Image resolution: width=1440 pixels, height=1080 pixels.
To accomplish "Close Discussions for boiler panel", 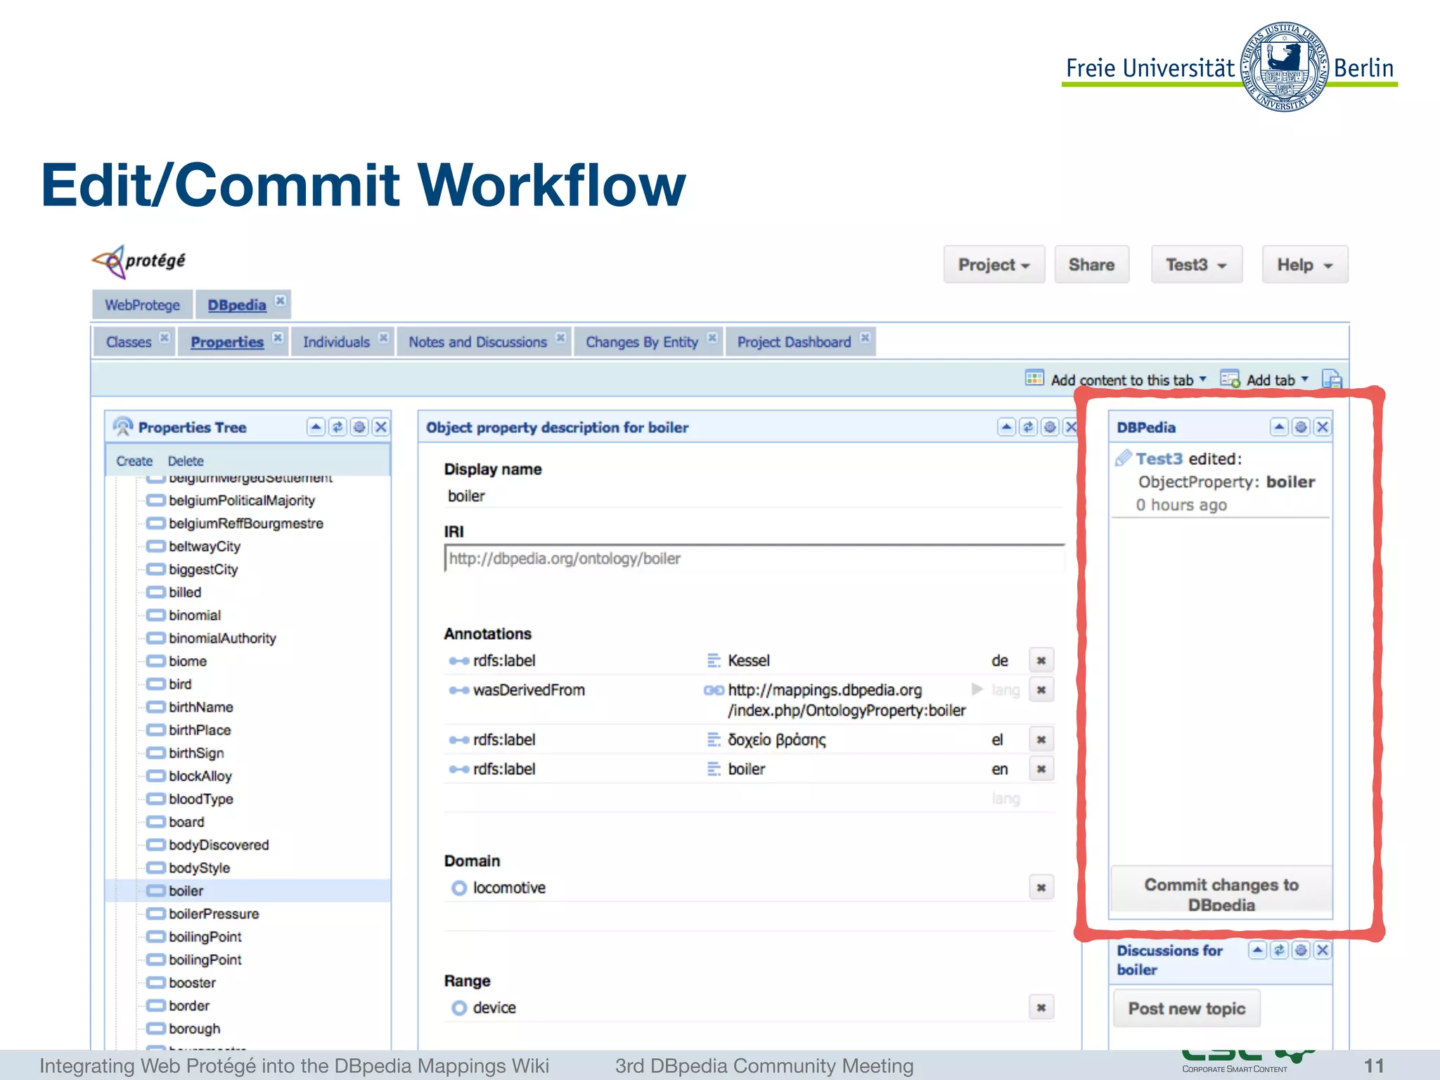I will point(1323,951).
